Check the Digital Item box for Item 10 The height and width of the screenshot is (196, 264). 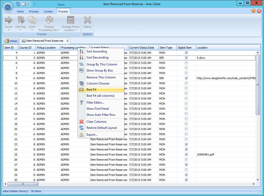click(x=186, y=83)
